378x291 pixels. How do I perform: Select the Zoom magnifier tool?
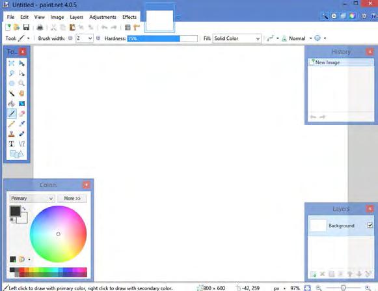[x=21, y=83]
